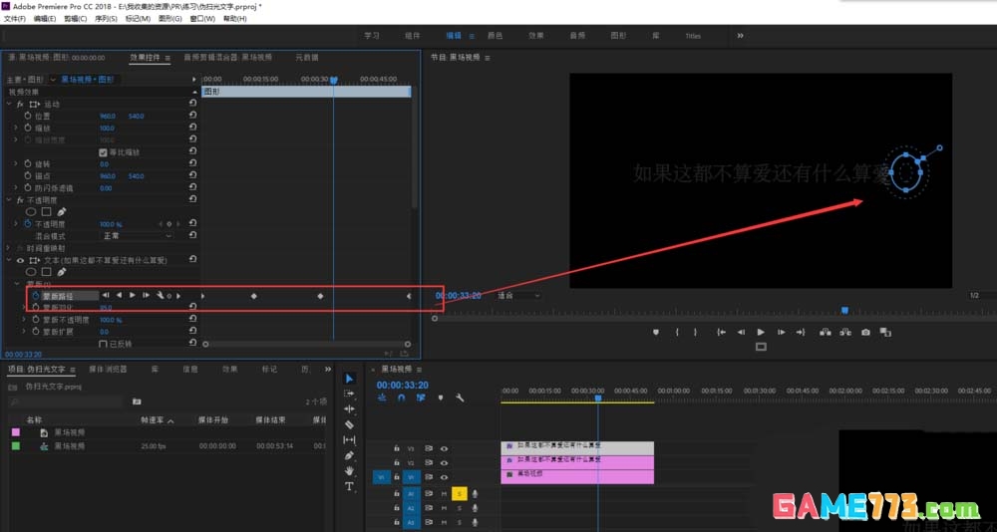Switch to the Audio workspace tab
Screen dimensions: 997x532
click(x=576, y=36)
